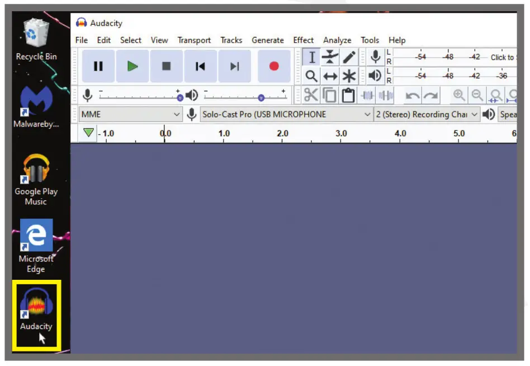The height and width of the screenshot is (366, 530).
Task: Start recording with the red Record button
Action: (273, 65)
